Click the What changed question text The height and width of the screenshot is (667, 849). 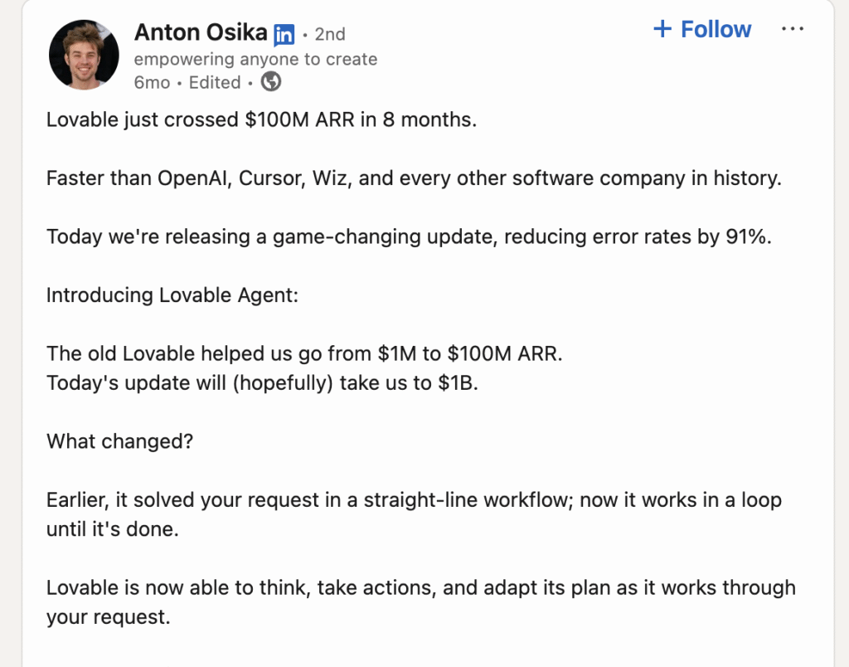click(119, 441)
